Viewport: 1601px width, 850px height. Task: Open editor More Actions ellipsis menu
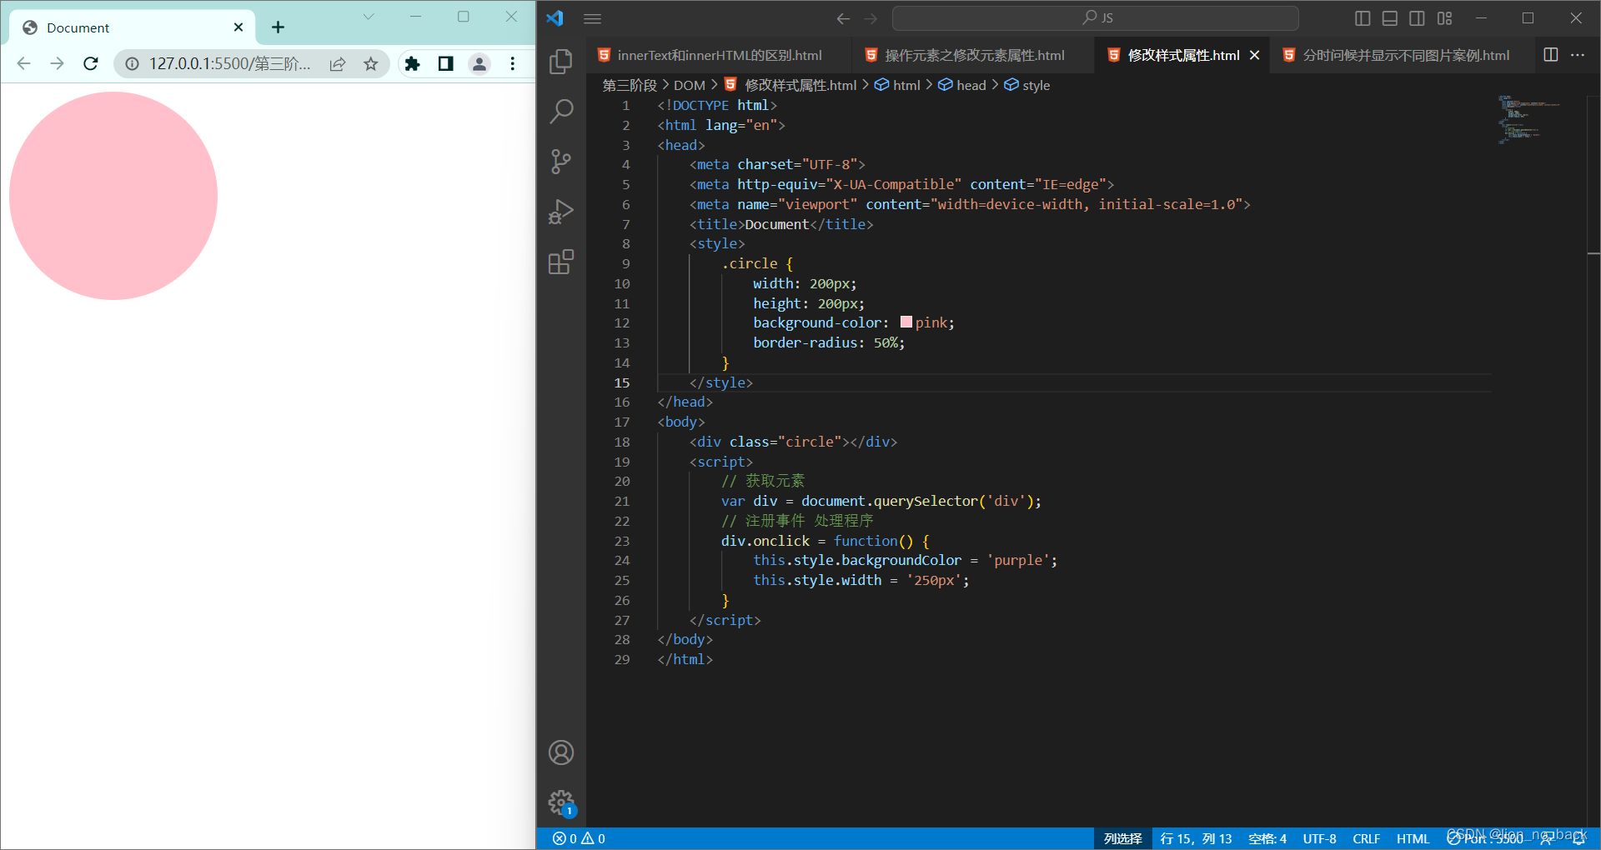click(x=1578, y=55)
